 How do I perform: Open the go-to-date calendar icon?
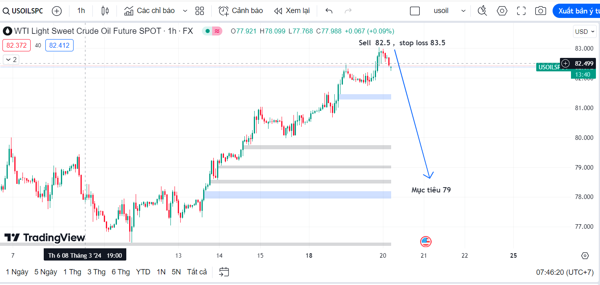pyautogui.click(x=224, y=272)
